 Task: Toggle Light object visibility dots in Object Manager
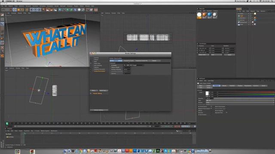tap(249, 16)
